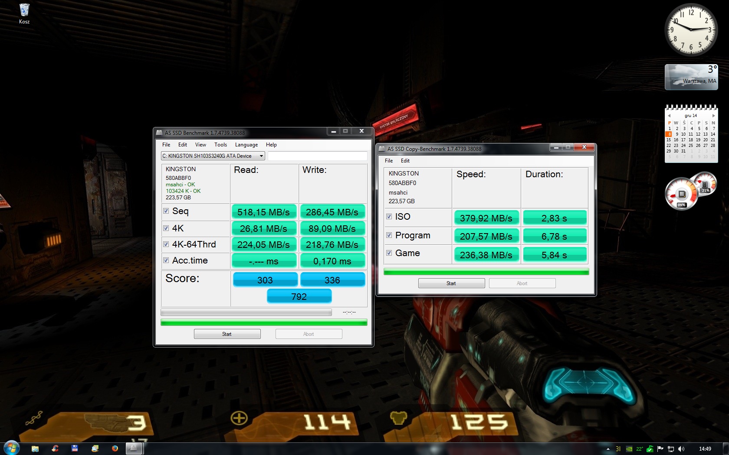Click Abort in Copy-Benchmark window
This screenshot has height=455, width=729.
click(522, 283)
